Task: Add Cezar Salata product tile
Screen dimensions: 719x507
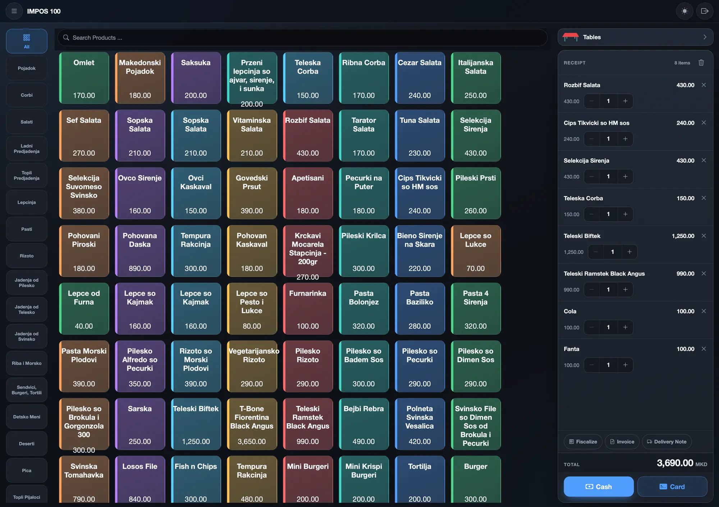Action: pos(420,78)
